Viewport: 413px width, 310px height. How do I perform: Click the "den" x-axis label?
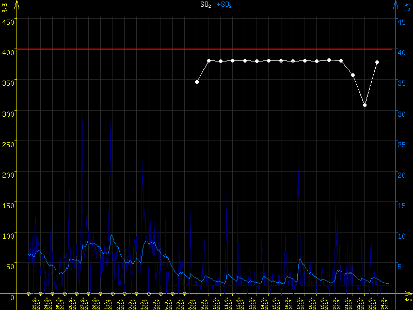pyautogui.click(x=408, y=300)
